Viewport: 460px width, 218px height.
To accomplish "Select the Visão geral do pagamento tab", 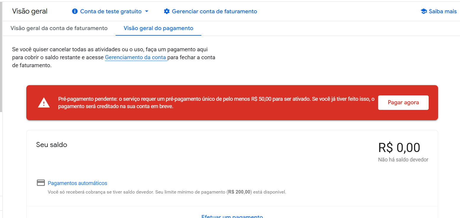I will click(158, 28).
